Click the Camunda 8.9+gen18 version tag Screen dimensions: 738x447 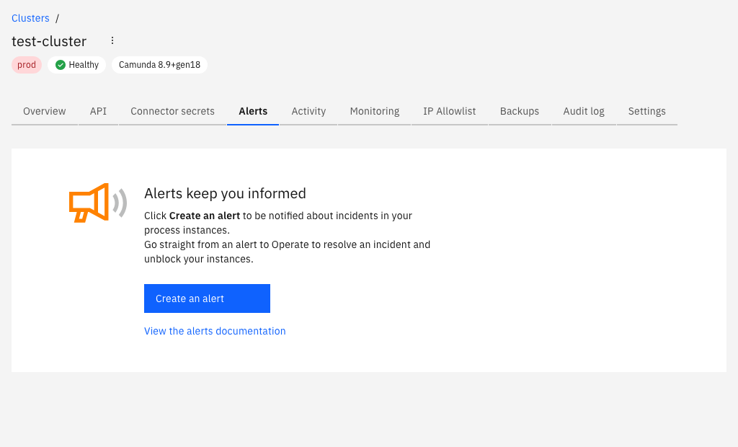click(x=159, y=65)
